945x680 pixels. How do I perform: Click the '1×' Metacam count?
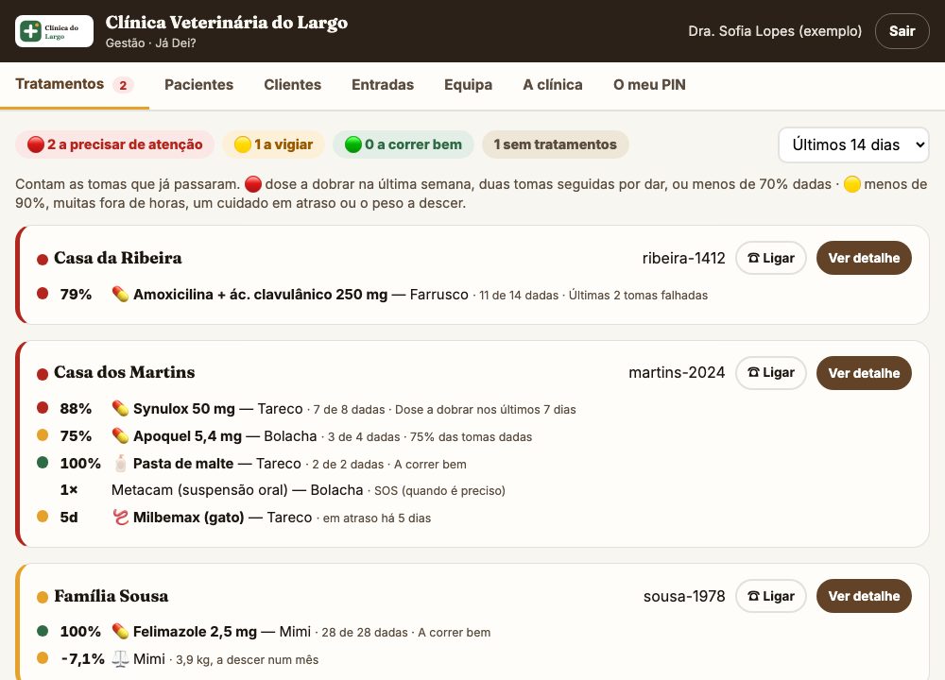[69, 490]
